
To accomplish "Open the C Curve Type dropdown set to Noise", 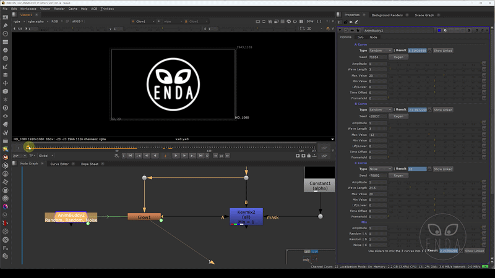I will click(380, 169).
